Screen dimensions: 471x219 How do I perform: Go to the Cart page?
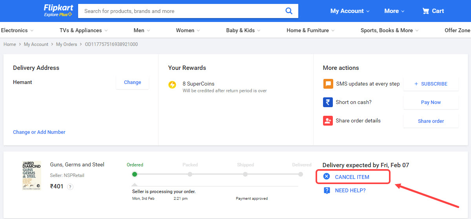[x=433, y=11]
